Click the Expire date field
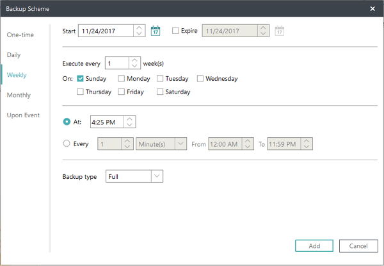The image size is (384, 266). coord(230,31)
